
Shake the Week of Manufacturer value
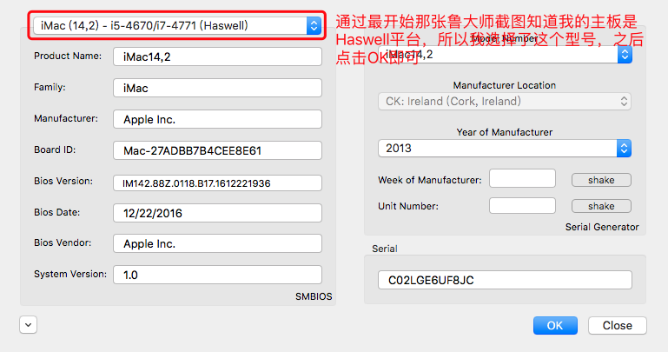click(601, 180)
